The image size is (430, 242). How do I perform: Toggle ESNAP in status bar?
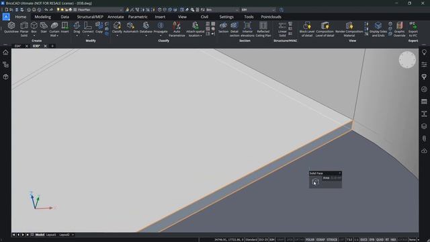320,240
